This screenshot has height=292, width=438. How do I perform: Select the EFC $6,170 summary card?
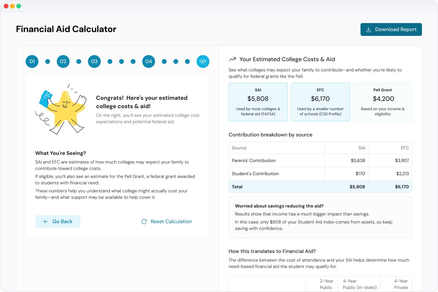coord(320,102)
